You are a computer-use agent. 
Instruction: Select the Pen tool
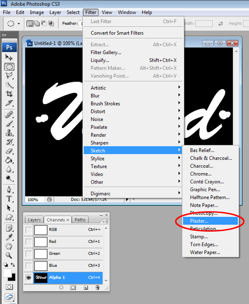click(x=9, y=190)
